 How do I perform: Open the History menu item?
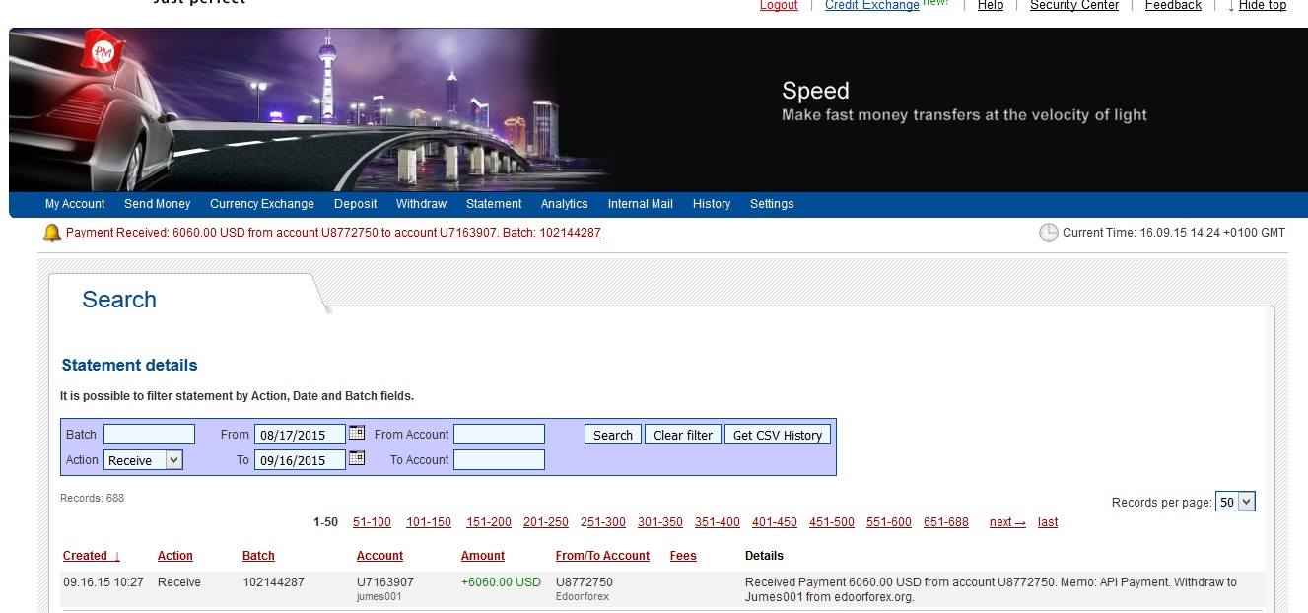(712, 204)
